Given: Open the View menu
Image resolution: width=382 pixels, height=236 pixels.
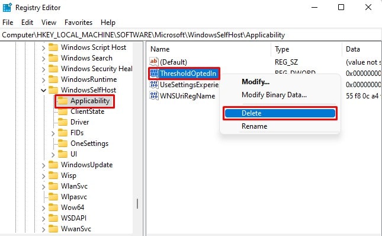Looking at the screenshot, I should point(49,23).
